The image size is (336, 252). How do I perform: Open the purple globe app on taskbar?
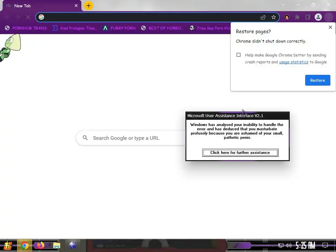coord(73,245)
